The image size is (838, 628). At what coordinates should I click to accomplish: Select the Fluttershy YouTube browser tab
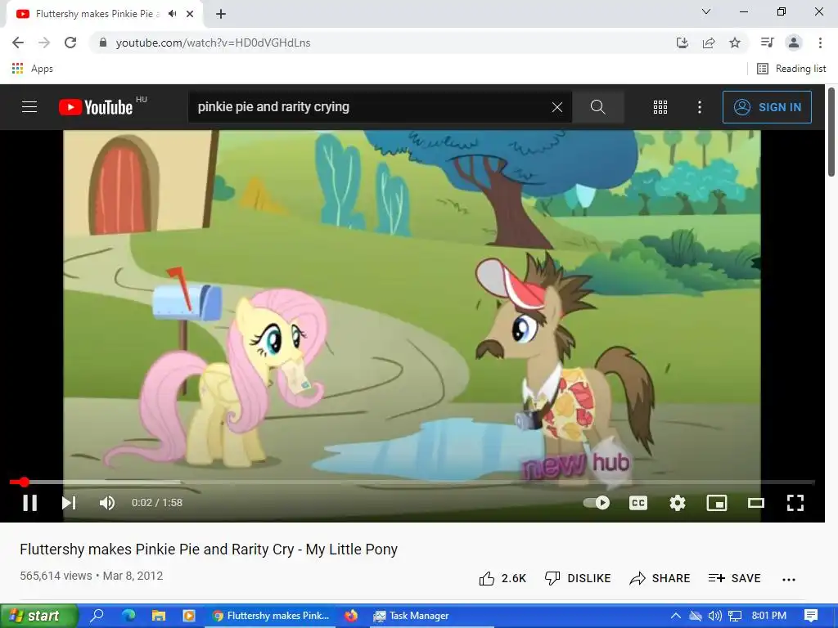97,14
